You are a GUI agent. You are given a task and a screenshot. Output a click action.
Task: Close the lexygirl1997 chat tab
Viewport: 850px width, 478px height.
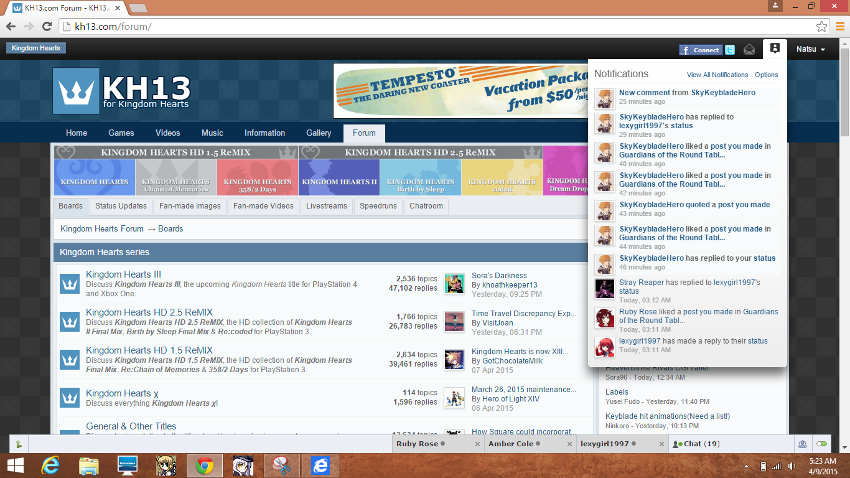(x=661, y=444)
